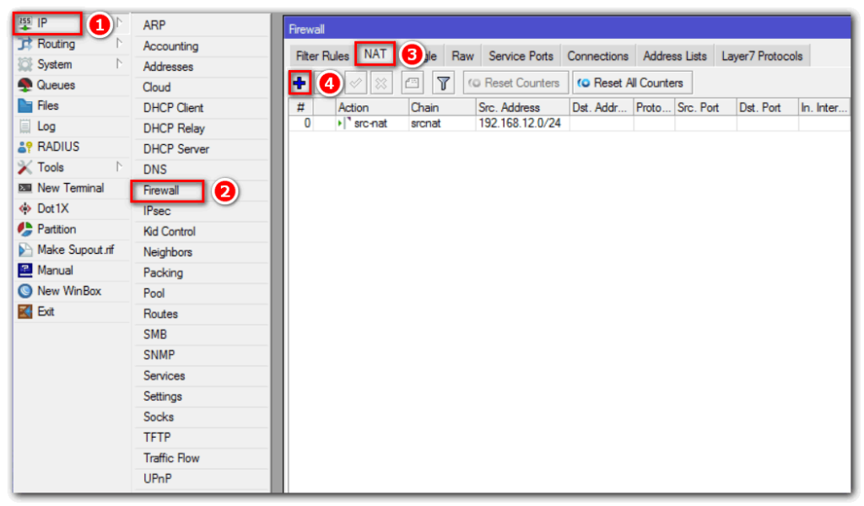This screenshot has height=506, width=864.
Task: Expand the IP menu in sidebar
Action: coord(43,24)
